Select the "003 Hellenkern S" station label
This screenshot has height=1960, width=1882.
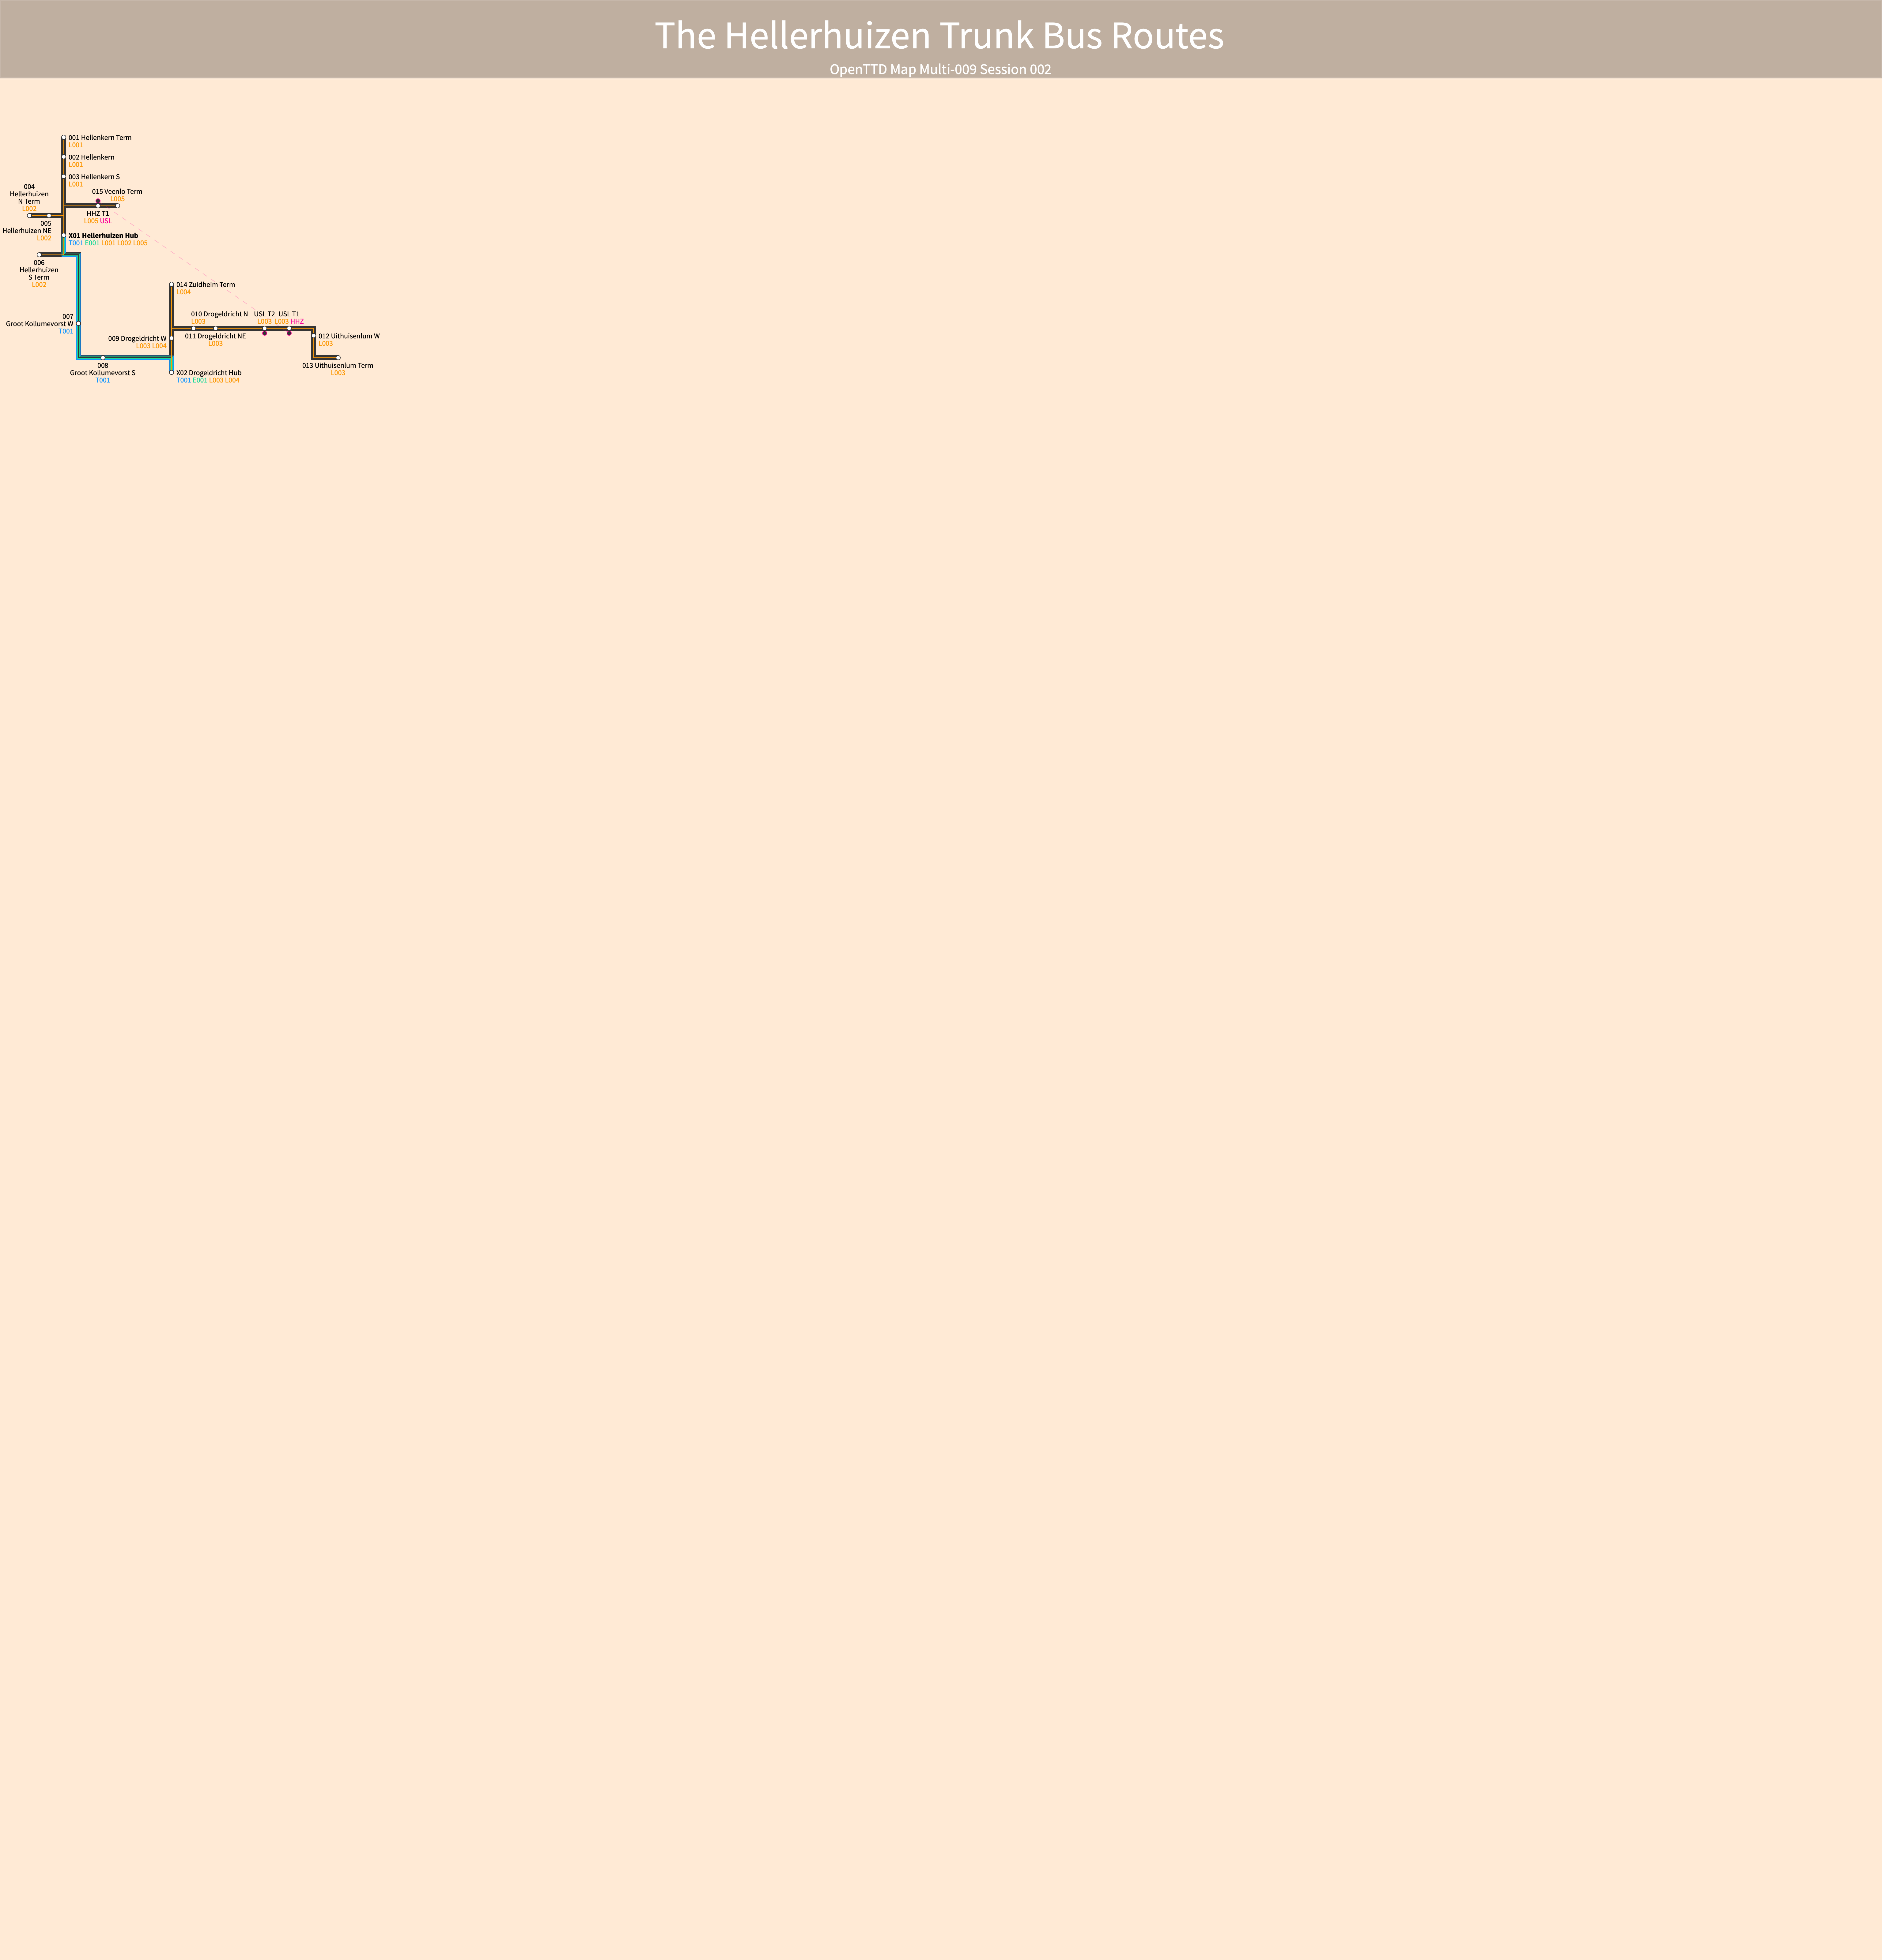94,177
